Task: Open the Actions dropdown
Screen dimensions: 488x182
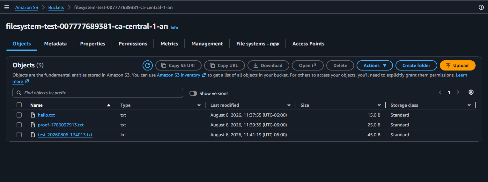Action: coord(375,65)
